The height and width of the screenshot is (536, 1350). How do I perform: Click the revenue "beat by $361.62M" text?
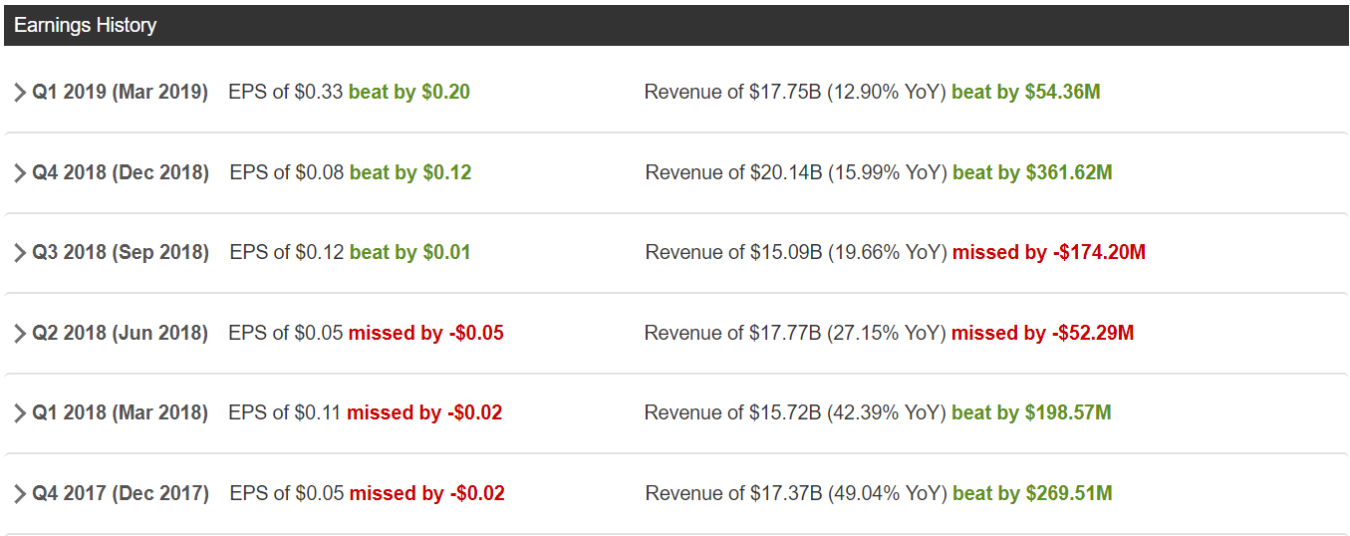1032,173
